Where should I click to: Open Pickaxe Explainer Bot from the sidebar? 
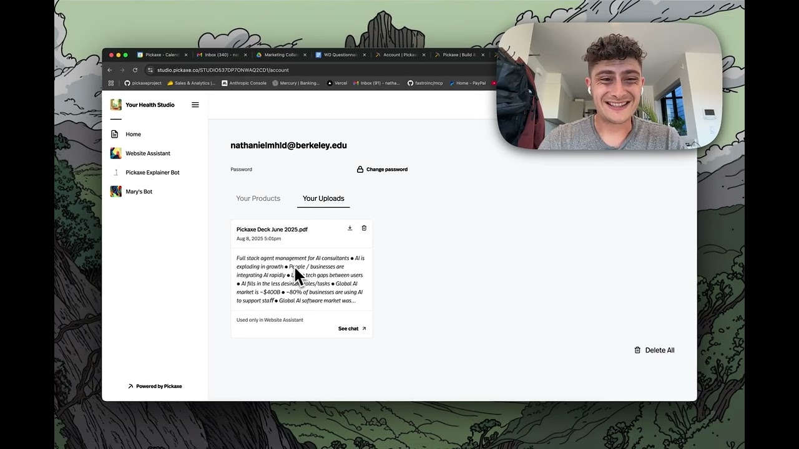[x=152, y=173]
